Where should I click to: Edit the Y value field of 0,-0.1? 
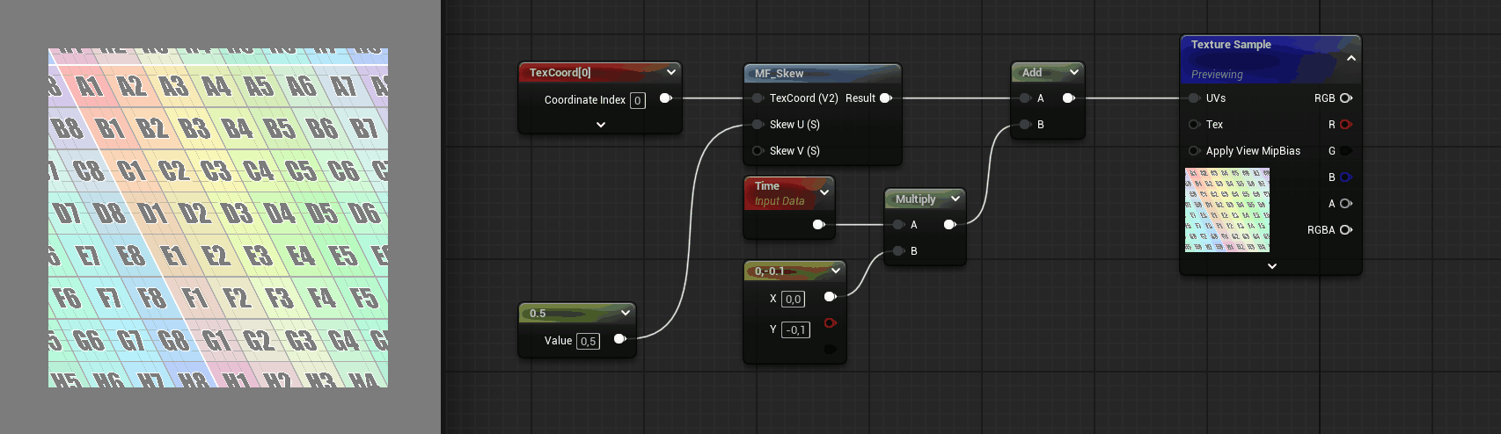coord(795,329)
